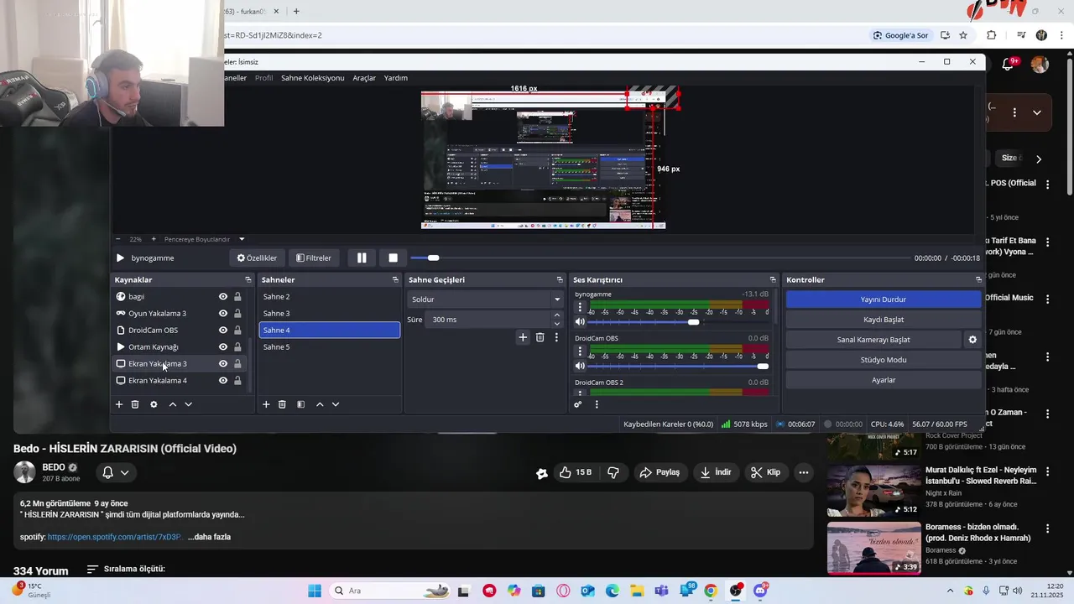Viewport: 1074px width, 604px height.
Task: Pause the bynogamme media source
Action: pos(362,258)
